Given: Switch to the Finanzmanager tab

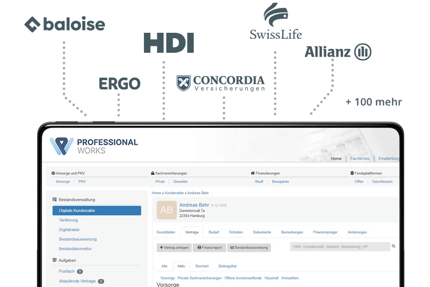Looking at the screenshot, I should [325, 233].
